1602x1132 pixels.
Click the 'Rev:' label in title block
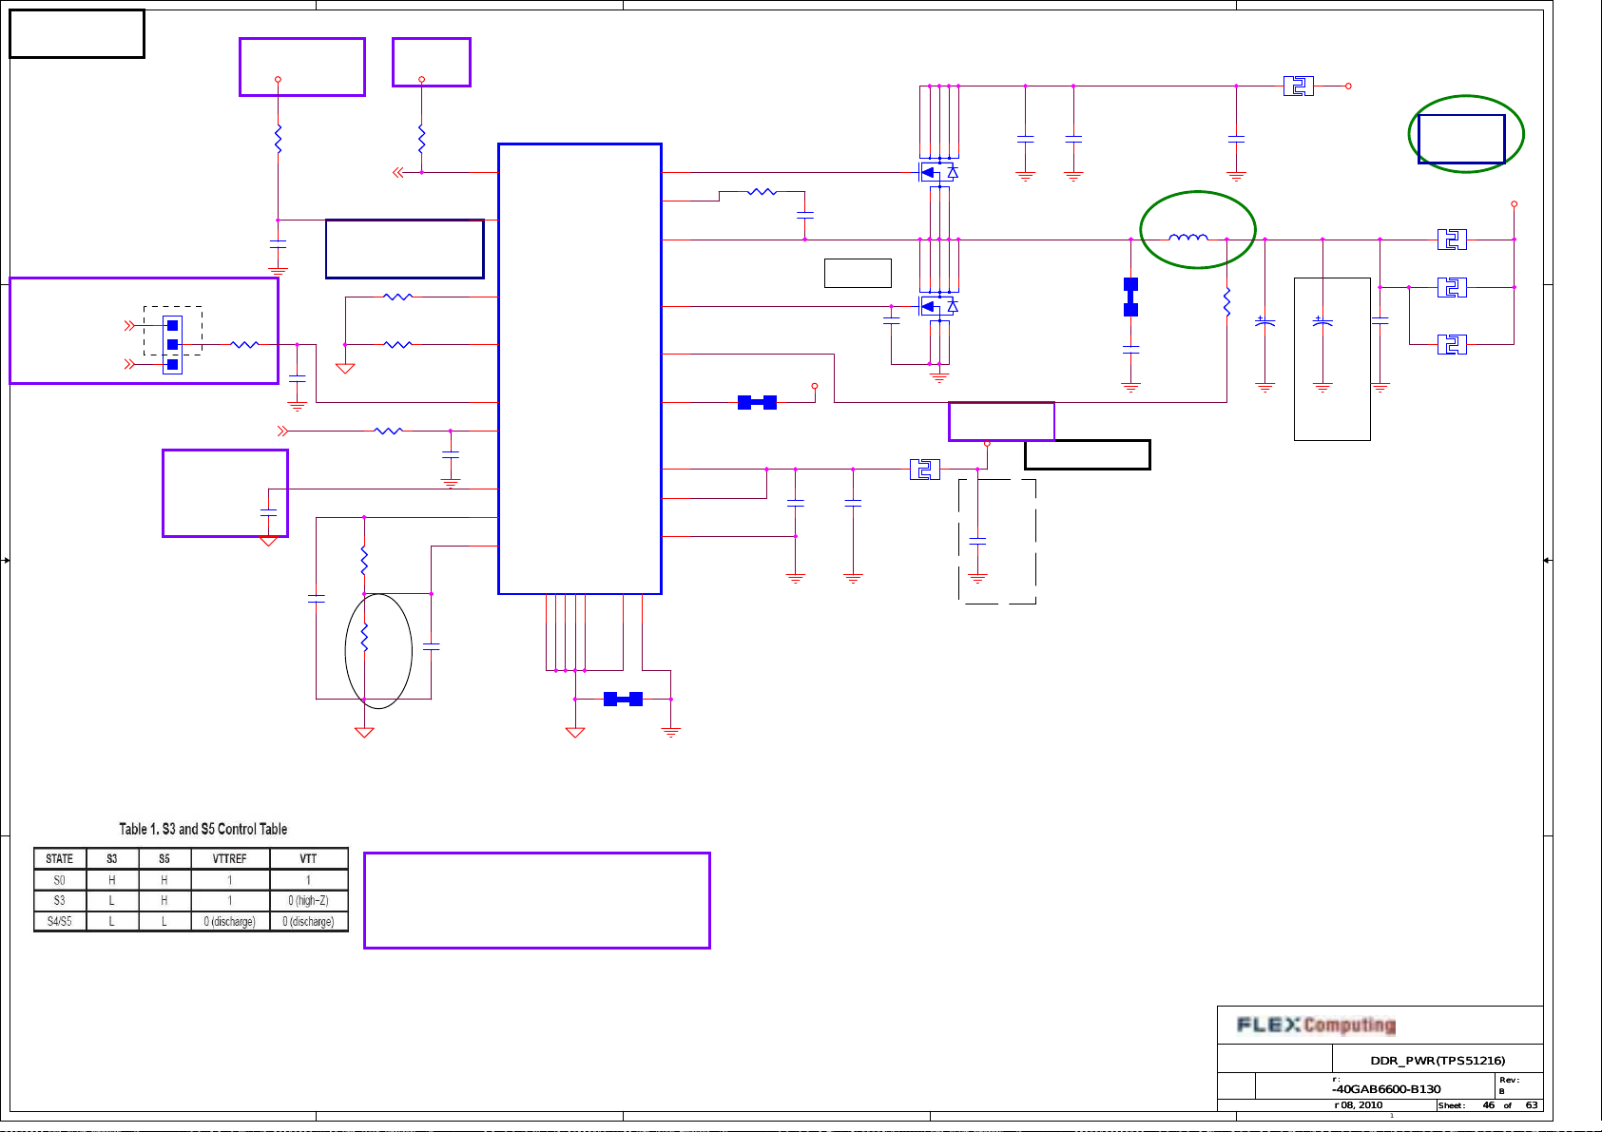pos(1509,1080)
